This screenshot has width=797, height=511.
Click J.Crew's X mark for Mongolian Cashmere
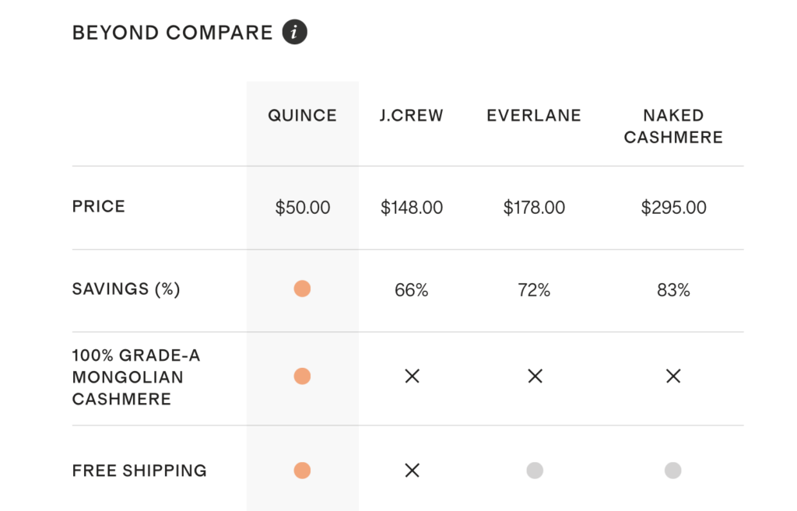pos(412,376)
